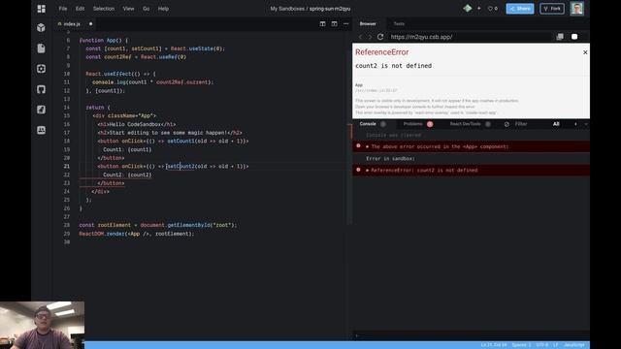This screenshot has height=349, width=621.
Task: Click the plus icon beside the team diamond
Action: coord(478,9)
